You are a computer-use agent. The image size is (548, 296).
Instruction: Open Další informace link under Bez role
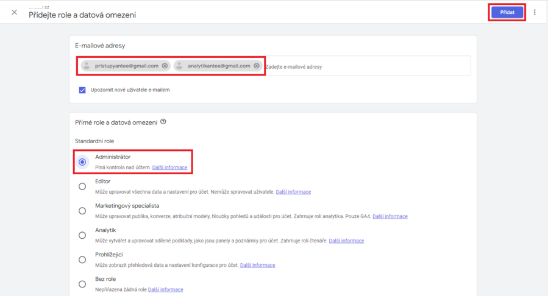(x=165, y=289)
